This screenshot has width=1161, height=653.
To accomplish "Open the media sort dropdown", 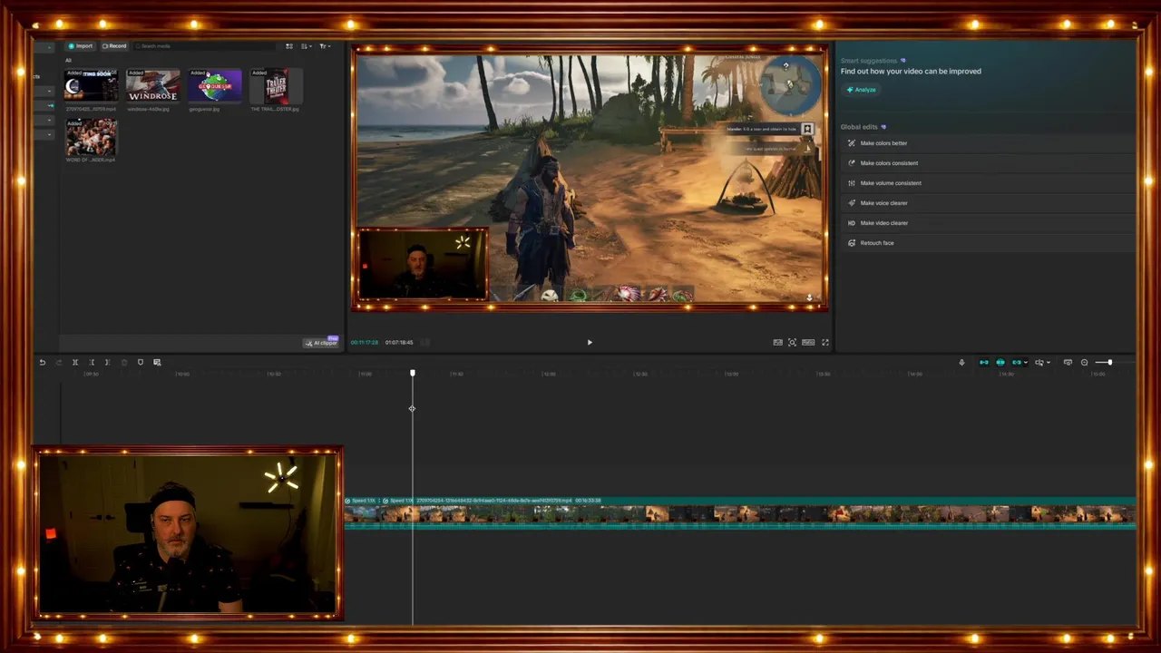I will 307,46.
